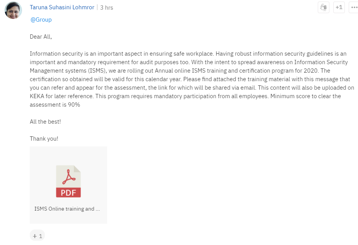
Task: Click the word 'KEKA' in message
Action: 37,96
